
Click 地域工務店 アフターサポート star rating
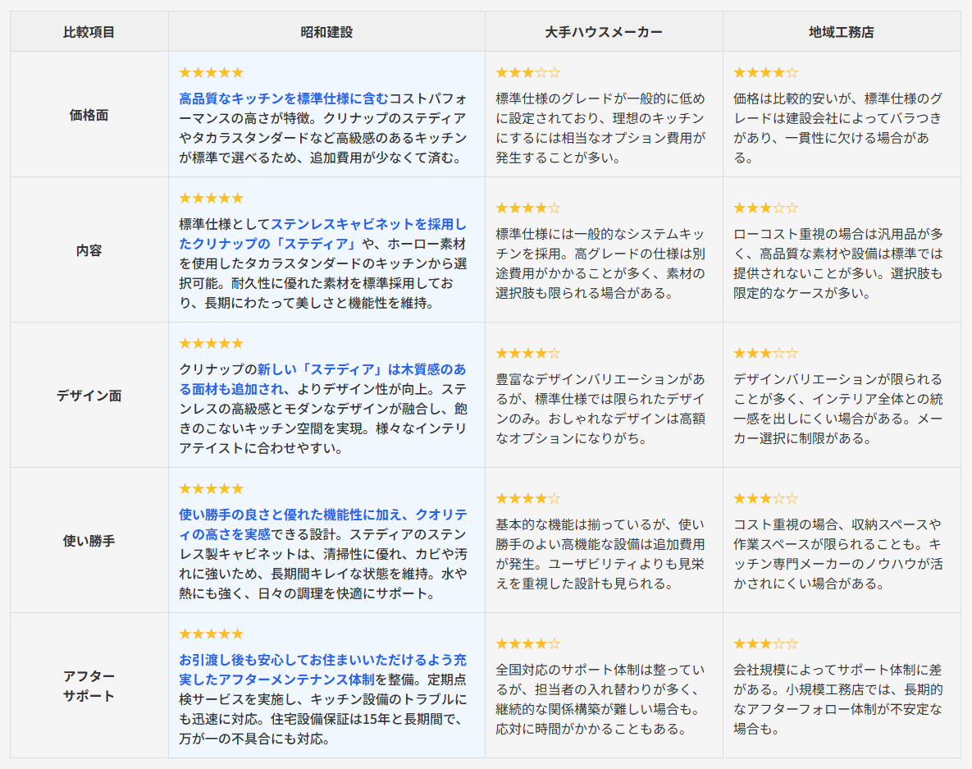(764, 644)
